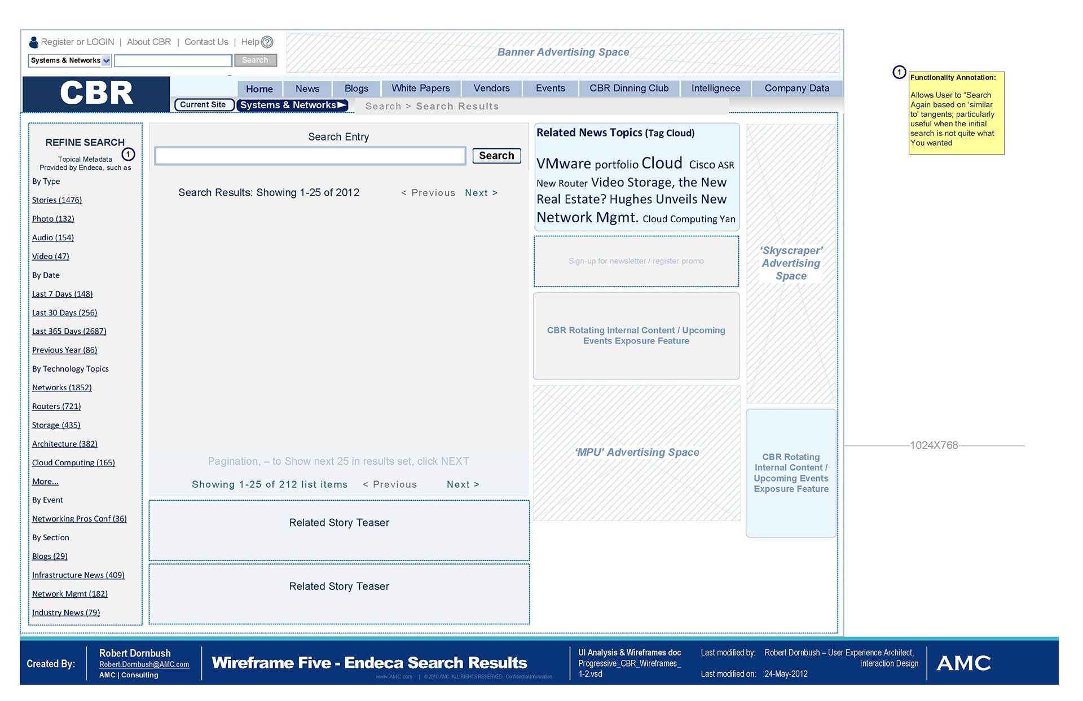Click the user profile icon beside Register
This screenshot has height=701, width=1083.
(34, 42)
